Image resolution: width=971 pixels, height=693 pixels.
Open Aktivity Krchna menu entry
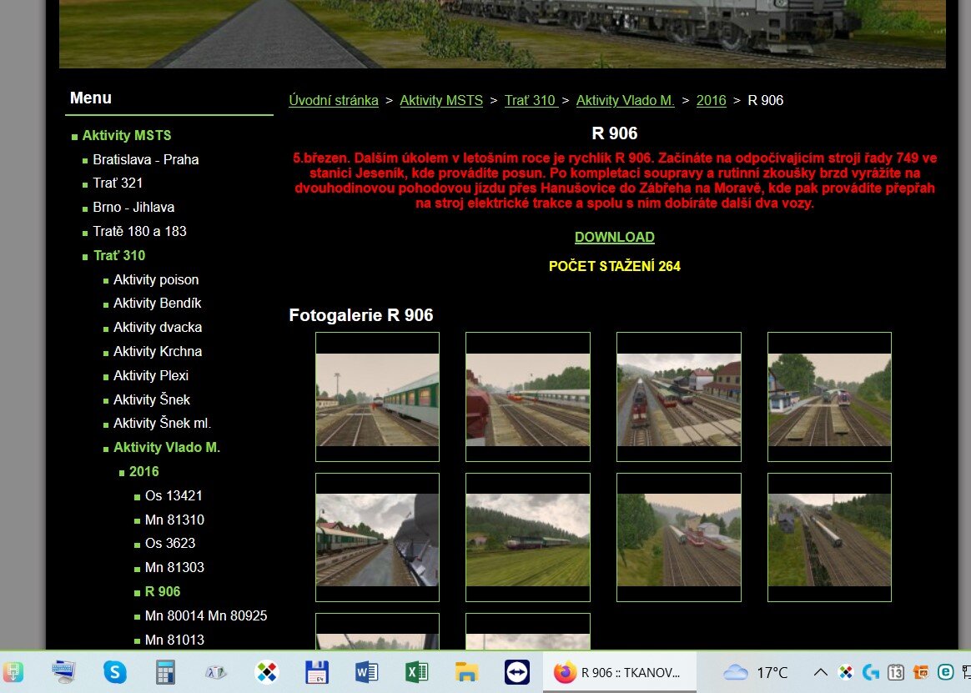coord(158,351)
